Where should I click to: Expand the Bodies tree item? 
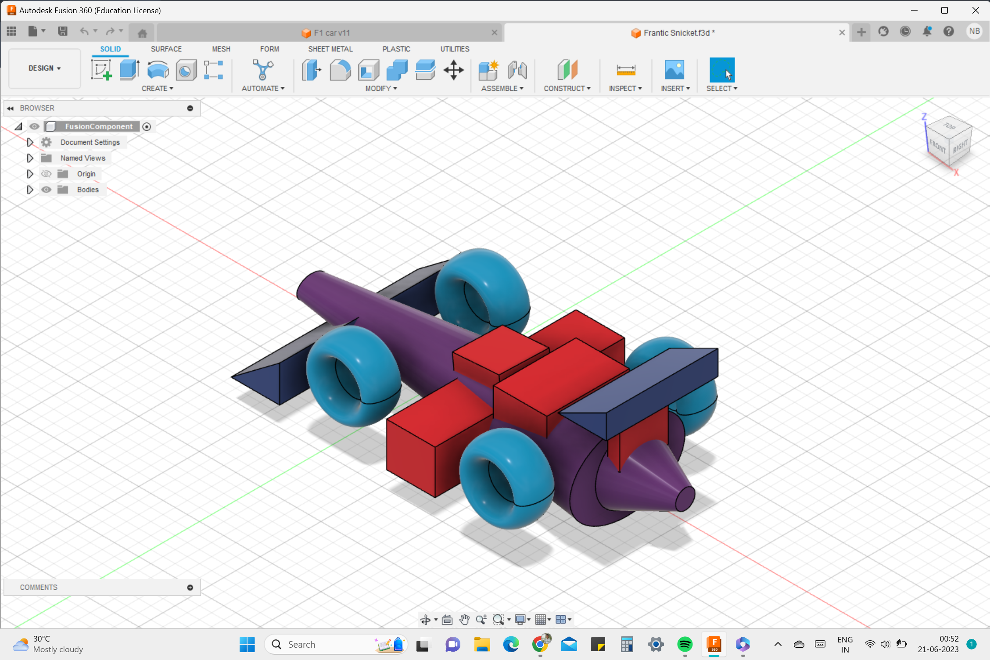tap(29, 189)
